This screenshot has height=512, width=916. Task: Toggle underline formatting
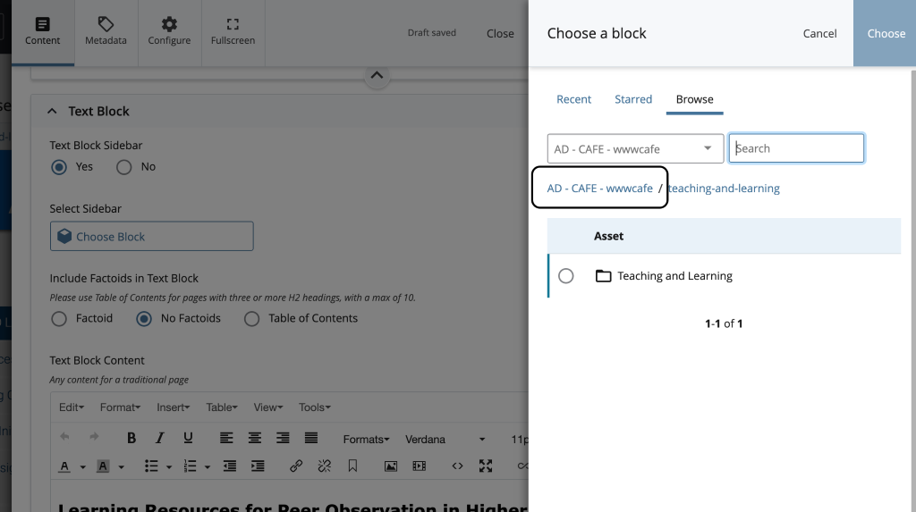point(188,438)
